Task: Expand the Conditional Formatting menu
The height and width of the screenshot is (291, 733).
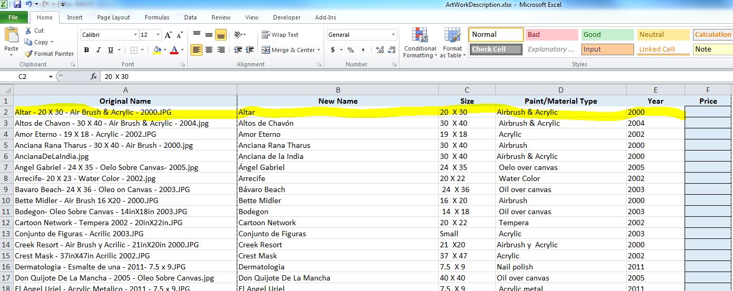Action: (x=419, y=45)
